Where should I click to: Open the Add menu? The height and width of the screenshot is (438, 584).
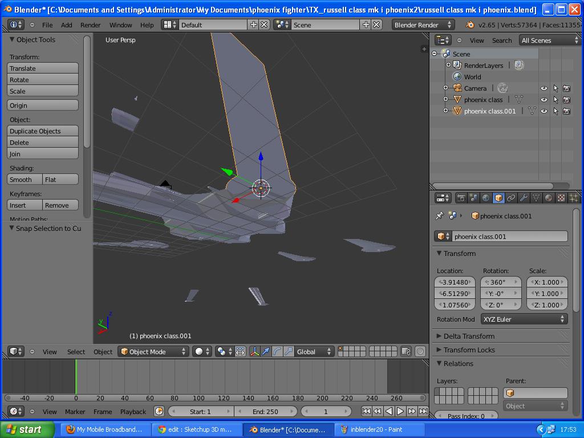(x=68, y=25)
